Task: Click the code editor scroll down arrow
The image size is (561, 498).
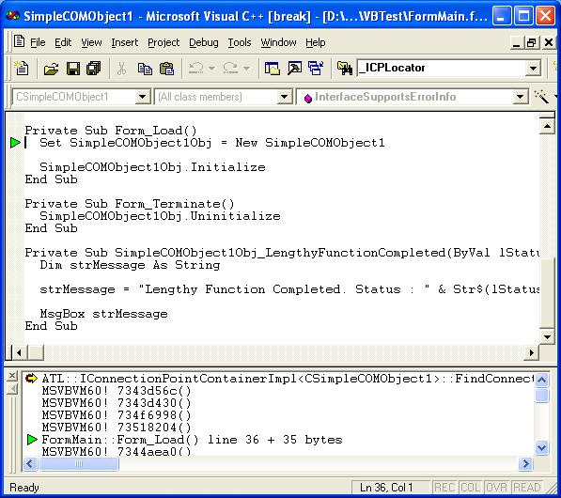Action: coord(547,336)
